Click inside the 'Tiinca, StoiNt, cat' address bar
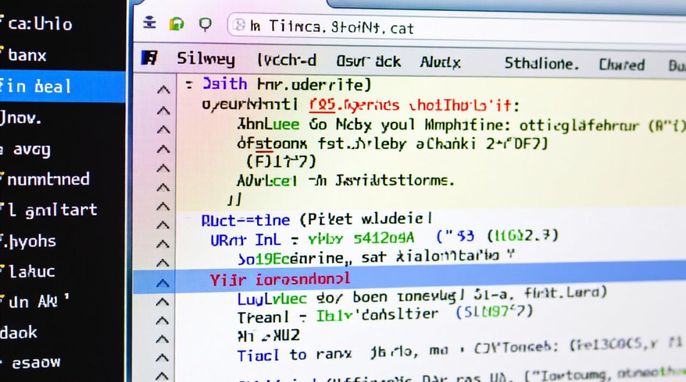686x382 pixels. [357, 28]
